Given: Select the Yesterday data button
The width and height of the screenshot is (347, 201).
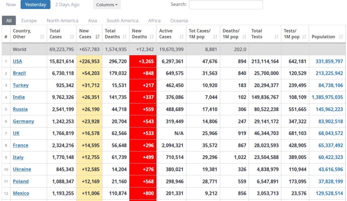Looking at the screenshot, I should click(x=36, y=4).
